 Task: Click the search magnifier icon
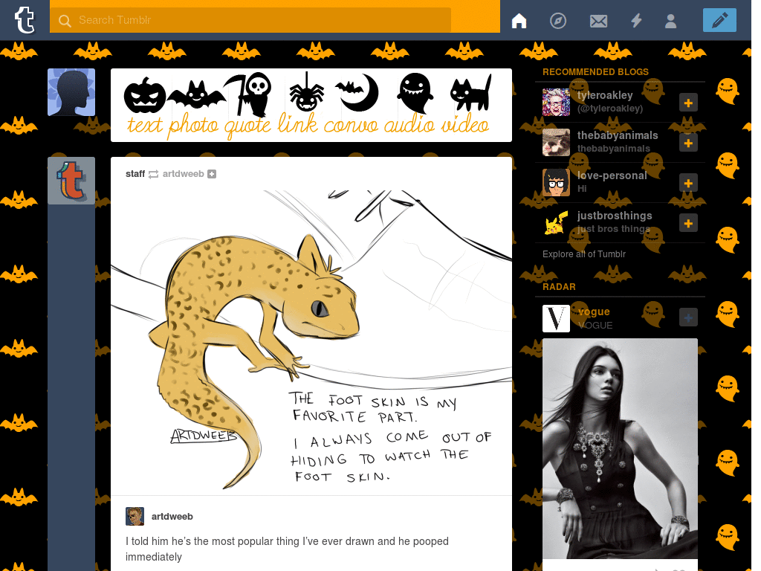[65, 20]
